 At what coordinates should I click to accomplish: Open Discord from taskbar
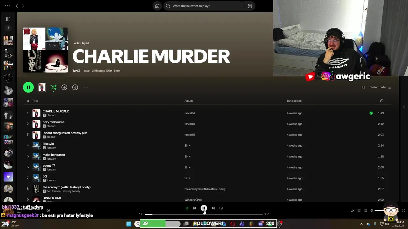261,224
